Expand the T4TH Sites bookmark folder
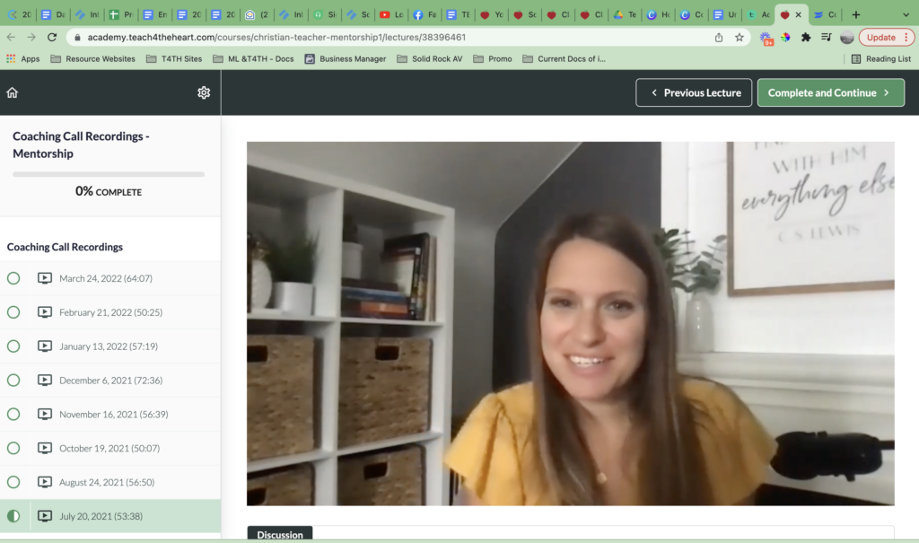Viewport: 919px width, 543px height. coord(174,58)
